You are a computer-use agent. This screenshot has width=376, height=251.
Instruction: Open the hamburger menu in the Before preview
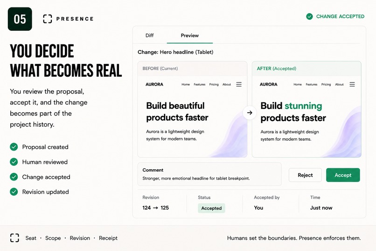[x=239, y=84]
